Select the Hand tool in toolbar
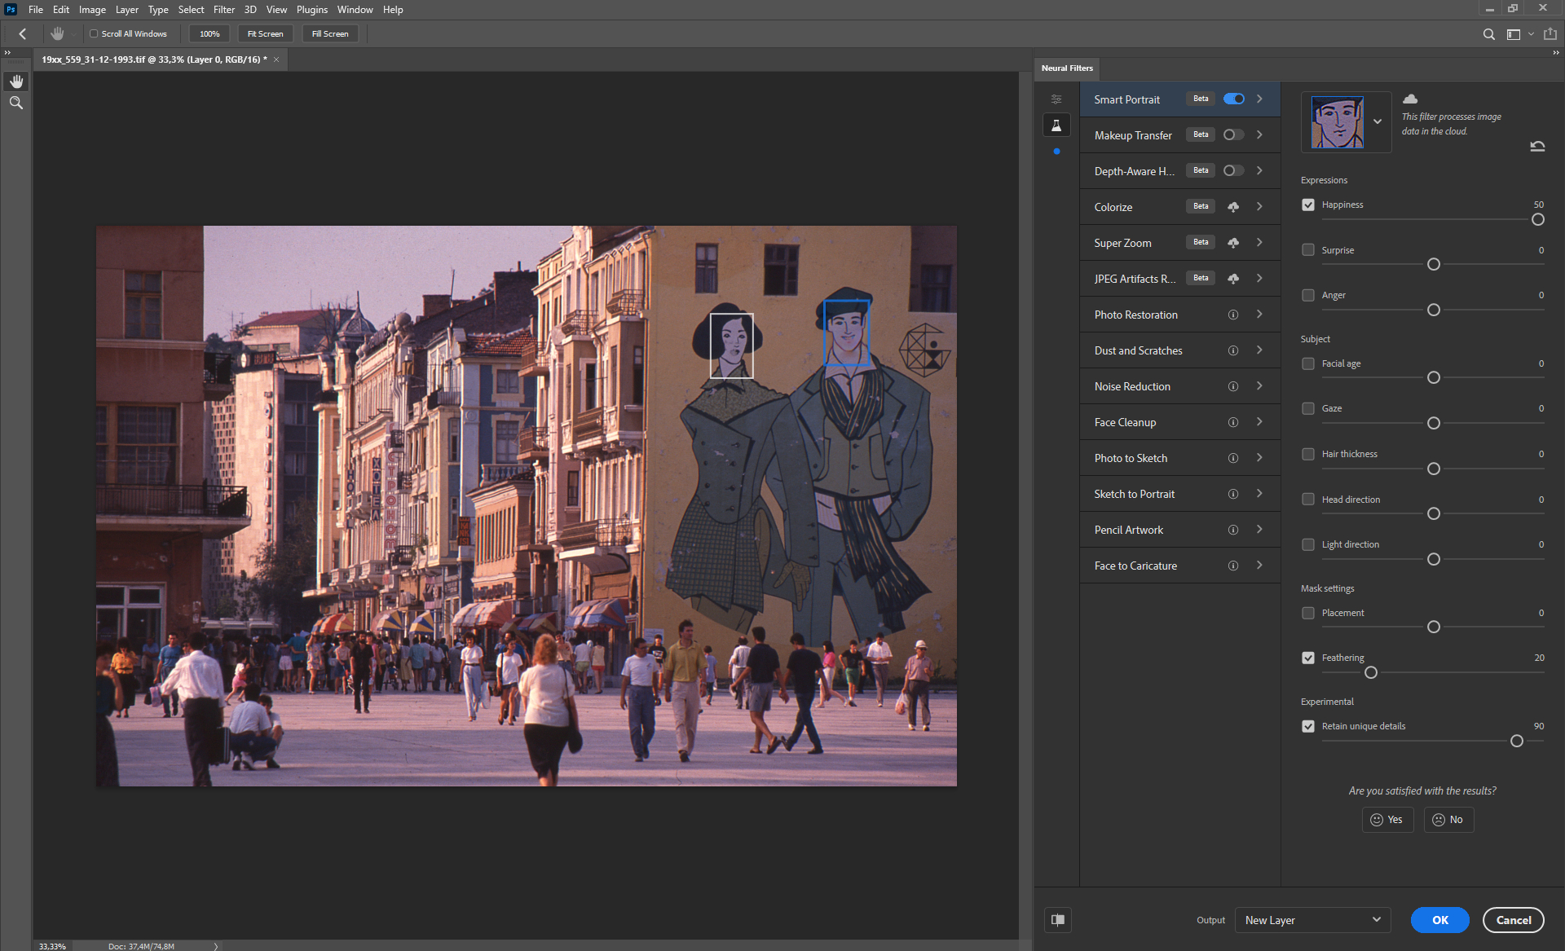 (x=16, y=81)
